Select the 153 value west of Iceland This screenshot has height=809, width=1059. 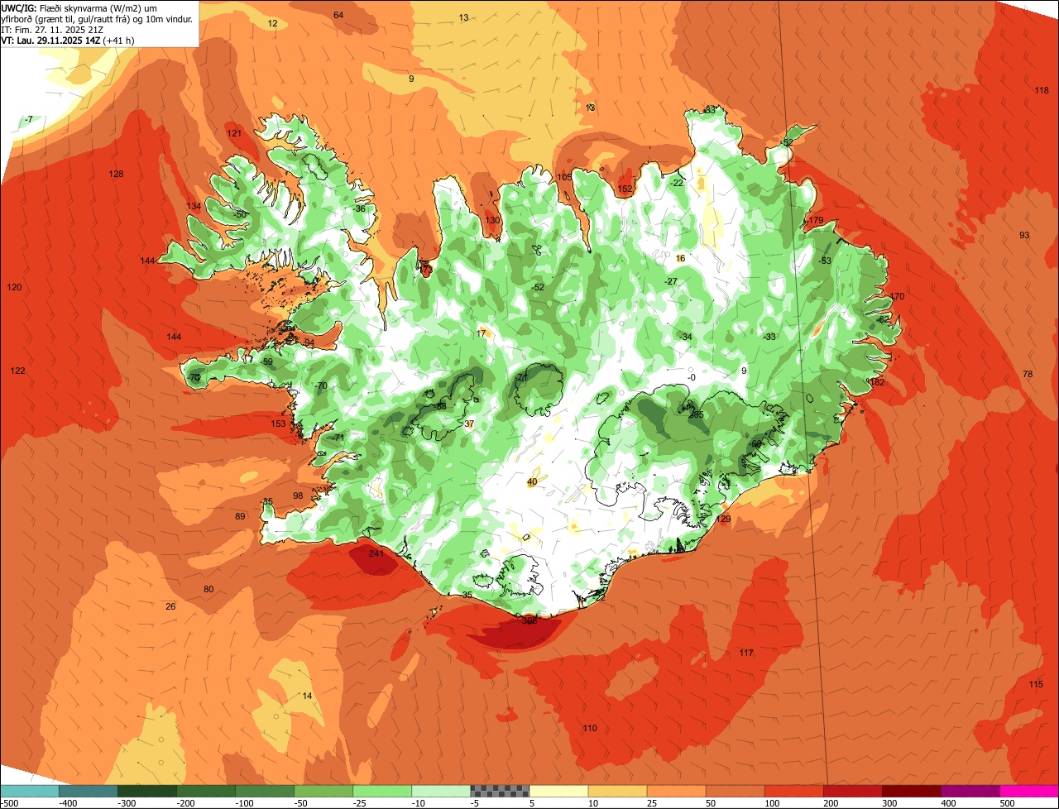coord(278,424)
